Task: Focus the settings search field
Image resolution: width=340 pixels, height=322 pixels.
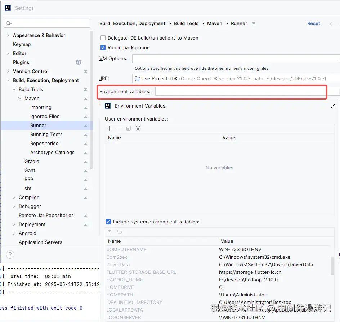Action: click(47, 23)
